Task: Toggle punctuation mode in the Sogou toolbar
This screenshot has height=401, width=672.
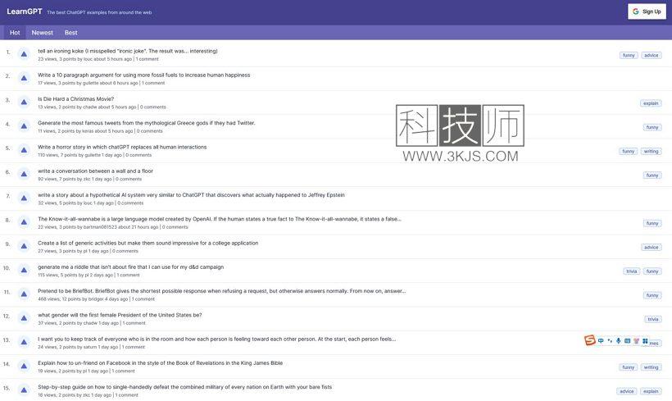Action: coord(610,341)
